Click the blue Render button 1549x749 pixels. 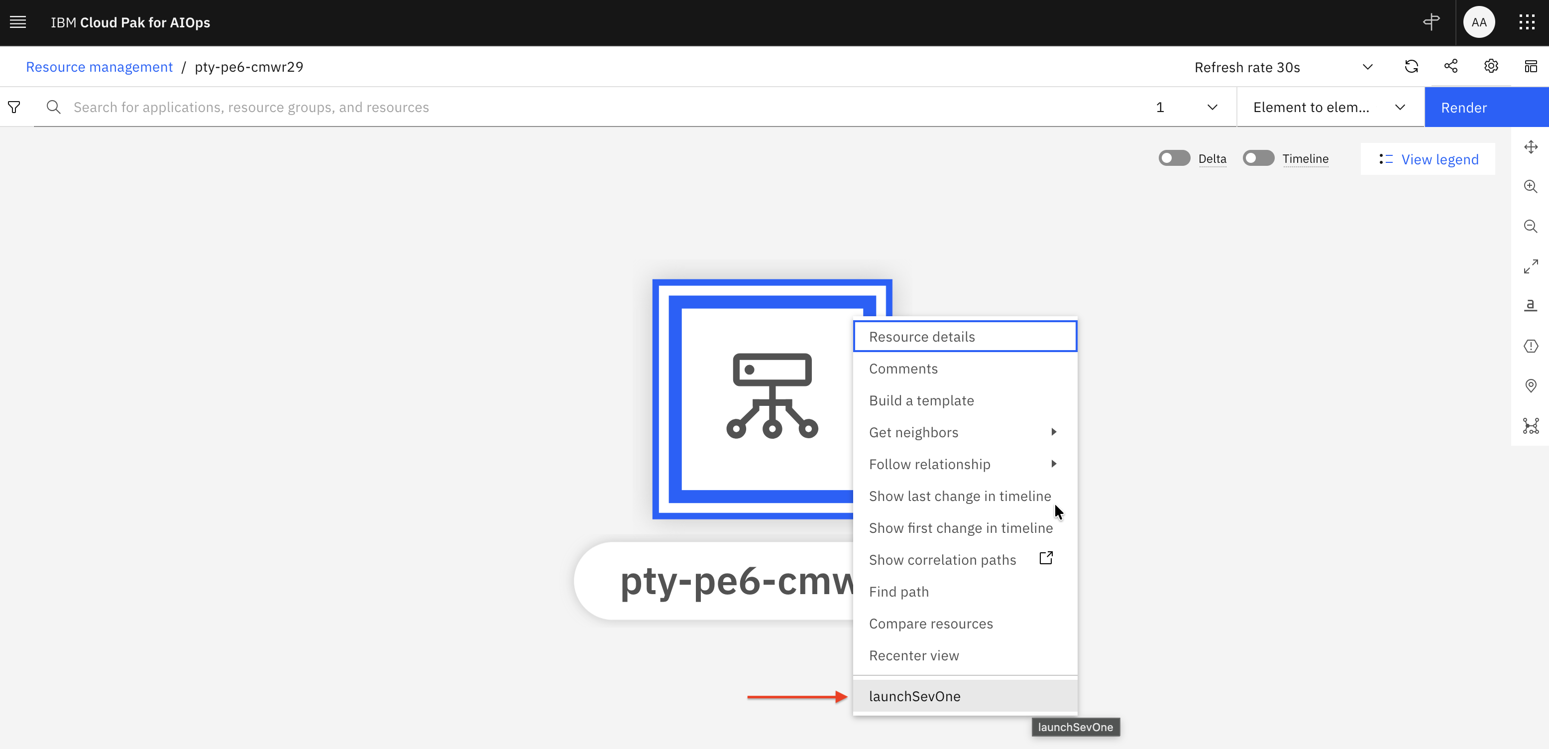1486,107
